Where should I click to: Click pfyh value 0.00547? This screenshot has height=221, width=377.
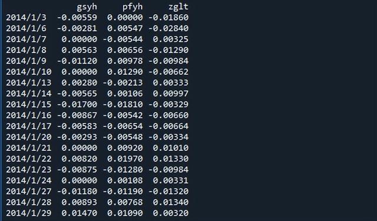pyautogui.click(x=125, y=28)
